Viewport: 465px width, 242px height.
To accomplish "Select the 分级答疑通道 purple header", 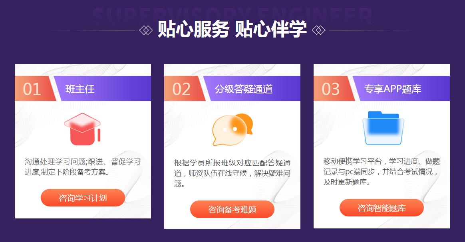I will pos(252,88).
